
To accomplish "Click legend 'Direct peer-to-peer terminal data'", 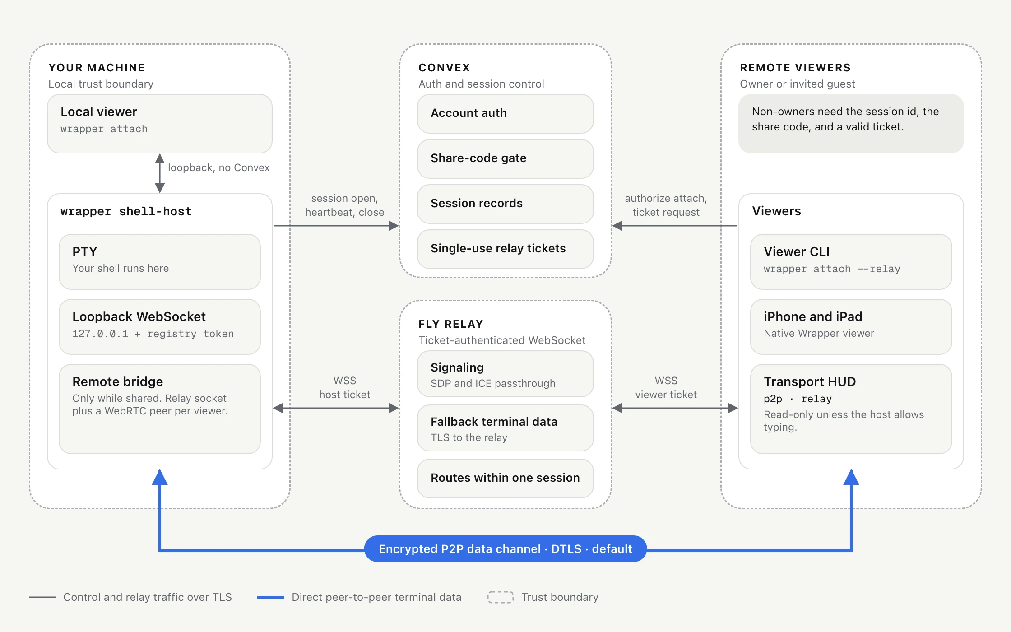I will 376,597.
